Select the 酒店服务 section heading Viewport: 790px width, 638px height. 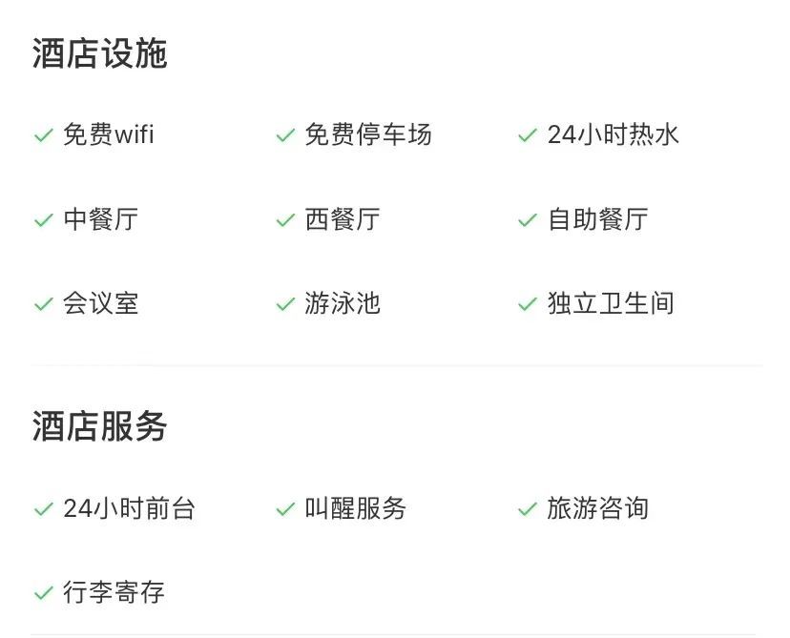pyautogui.click(x=100, y=426)
